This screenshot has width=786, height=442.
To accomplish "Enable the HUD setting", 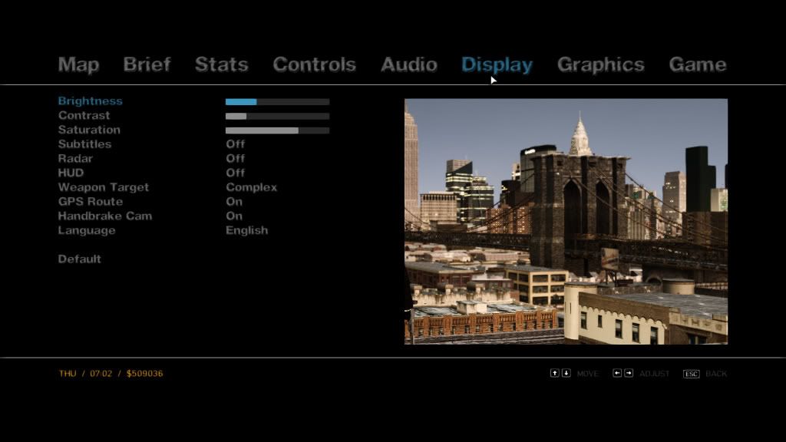I will (x=235, y=173).
